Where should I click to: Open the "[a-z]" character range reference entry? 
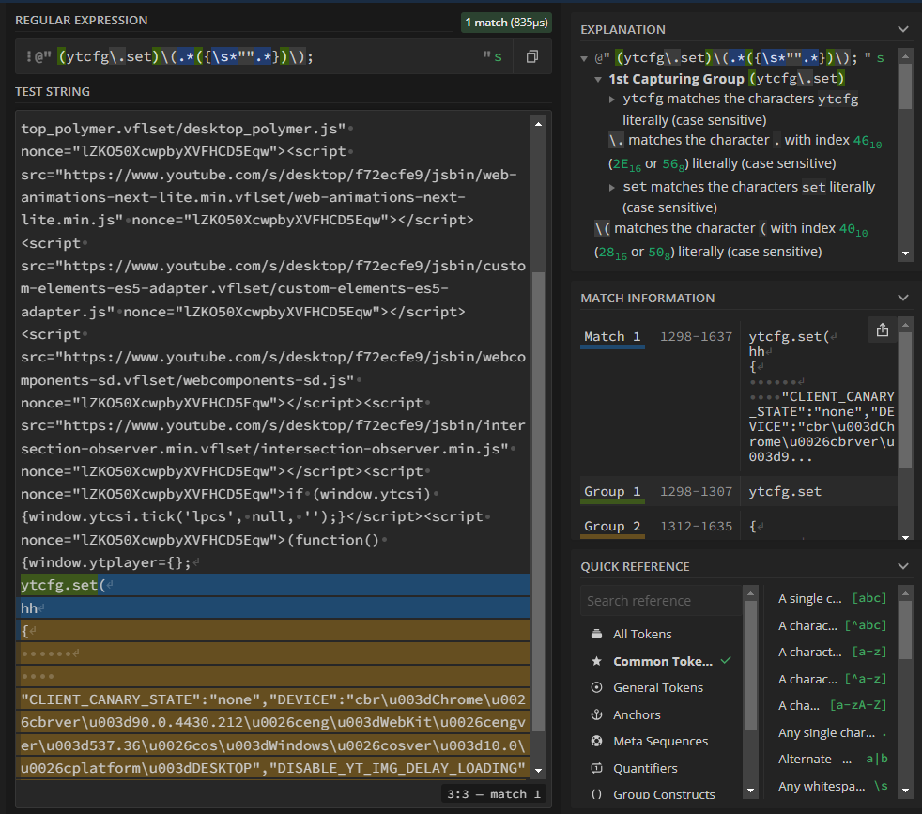832,652
